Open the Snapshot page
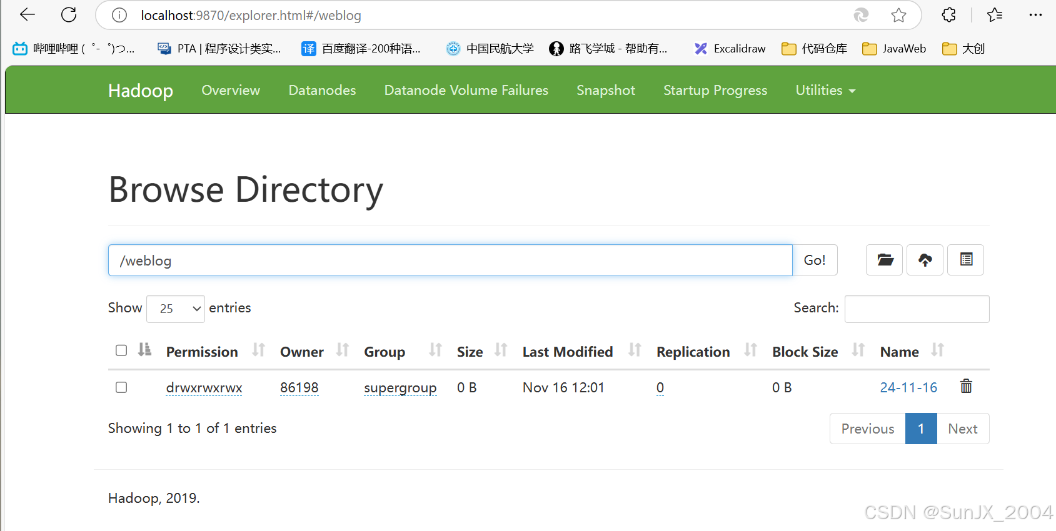Viewport: 1056px width, 531px height. [x=606, y=90]
